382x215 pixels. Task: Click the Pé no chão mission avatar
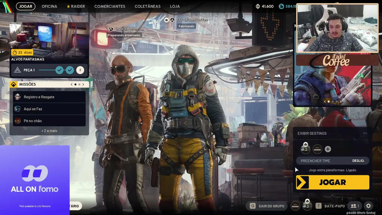18,121
